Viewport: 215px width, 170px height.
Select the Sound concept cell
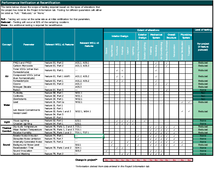(7, 145)
